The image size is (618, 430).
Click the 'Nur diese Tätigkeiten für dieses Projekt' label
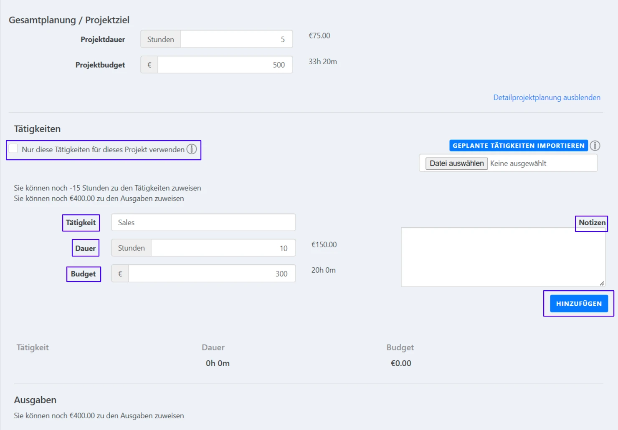click(103, 150)
